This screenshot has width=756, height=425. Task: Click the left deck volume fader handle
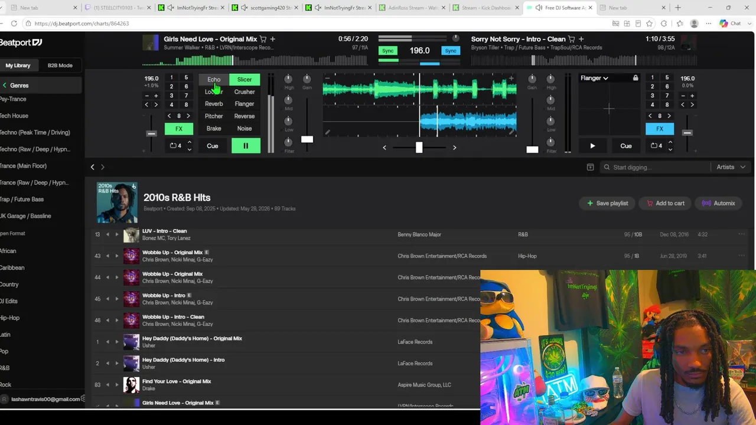307,139
